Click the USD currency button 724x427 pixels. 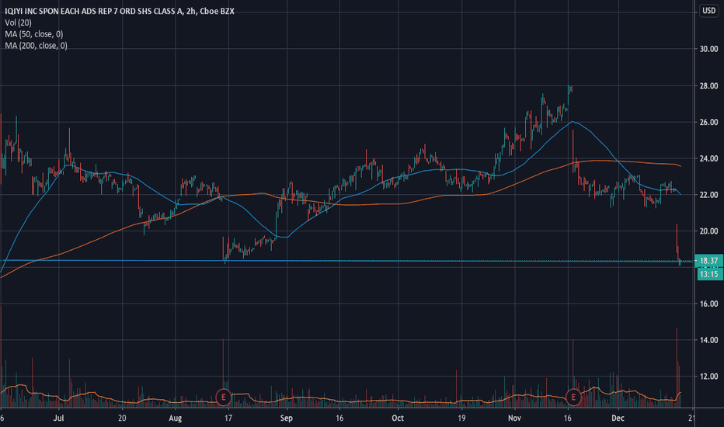point(708,11)
